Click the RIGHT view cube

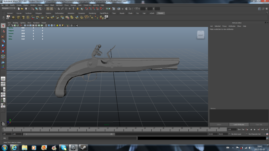tap(200, 35)
